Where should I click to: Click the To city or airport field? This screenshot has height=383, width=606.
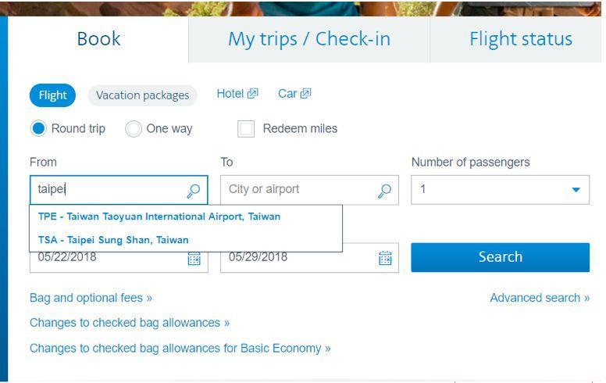[x=299, y=190]
